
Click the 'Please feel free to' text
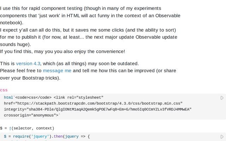[20, 70]
